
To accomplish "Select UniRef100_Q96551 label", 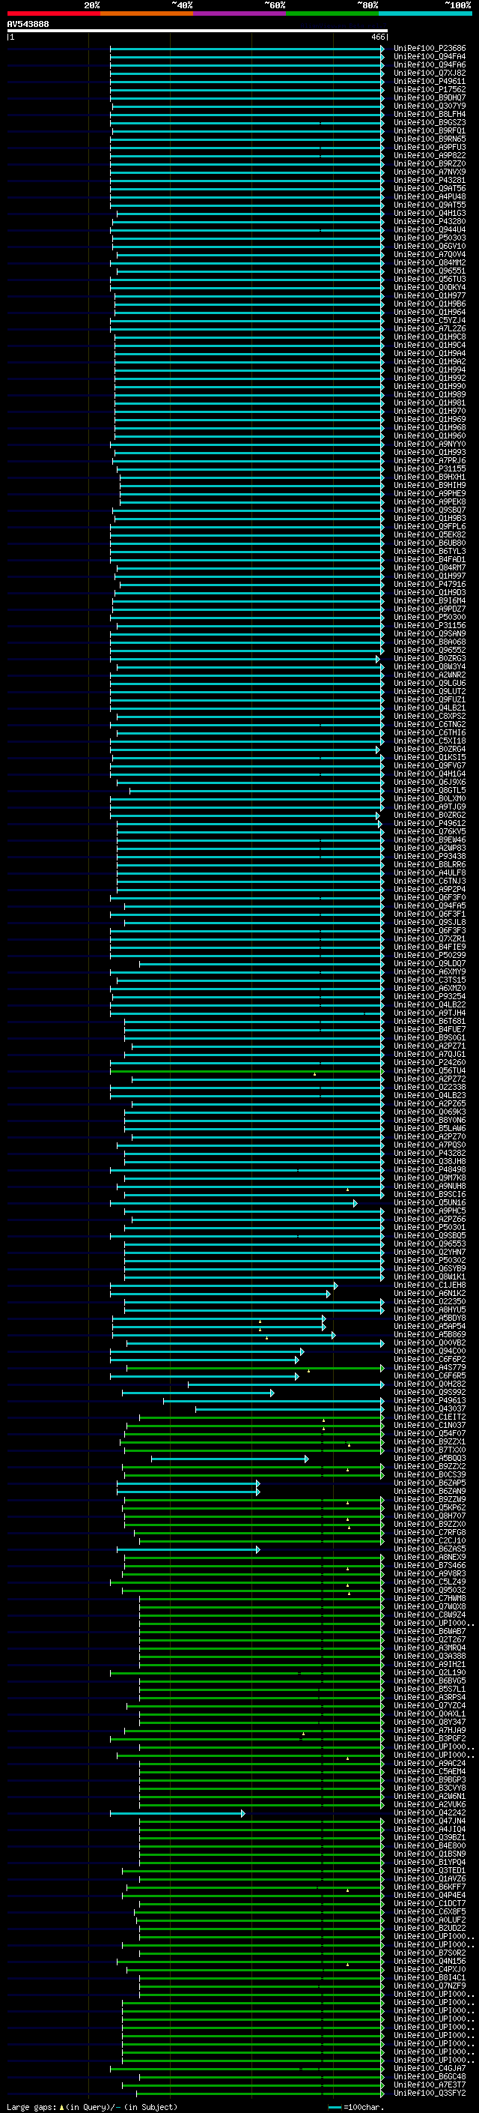I will (x=430, y=271).
